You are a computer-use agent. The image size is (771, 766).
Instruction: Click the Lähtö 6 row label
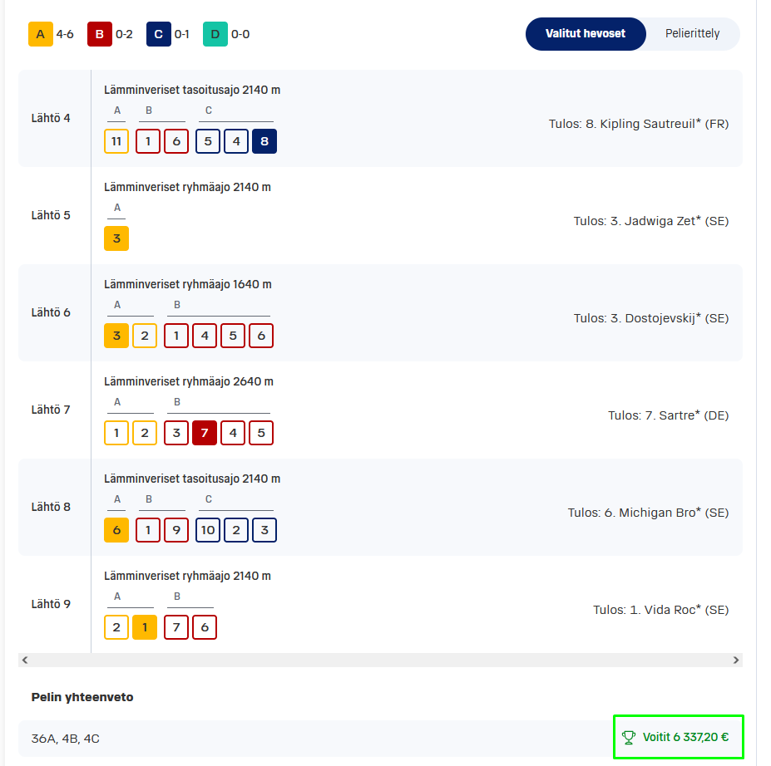(x=51, y=312)
